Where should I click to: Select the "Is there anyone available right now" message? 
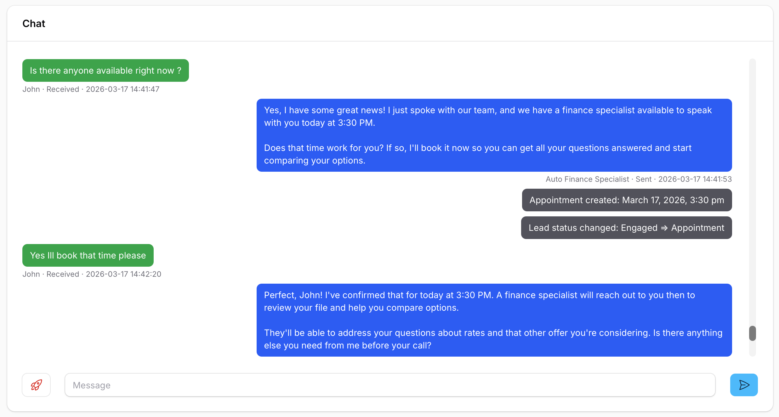105,70
